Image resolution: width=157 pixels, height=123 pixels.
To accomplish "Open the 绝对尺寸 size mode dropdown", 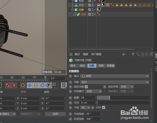I will pos(30,114).
